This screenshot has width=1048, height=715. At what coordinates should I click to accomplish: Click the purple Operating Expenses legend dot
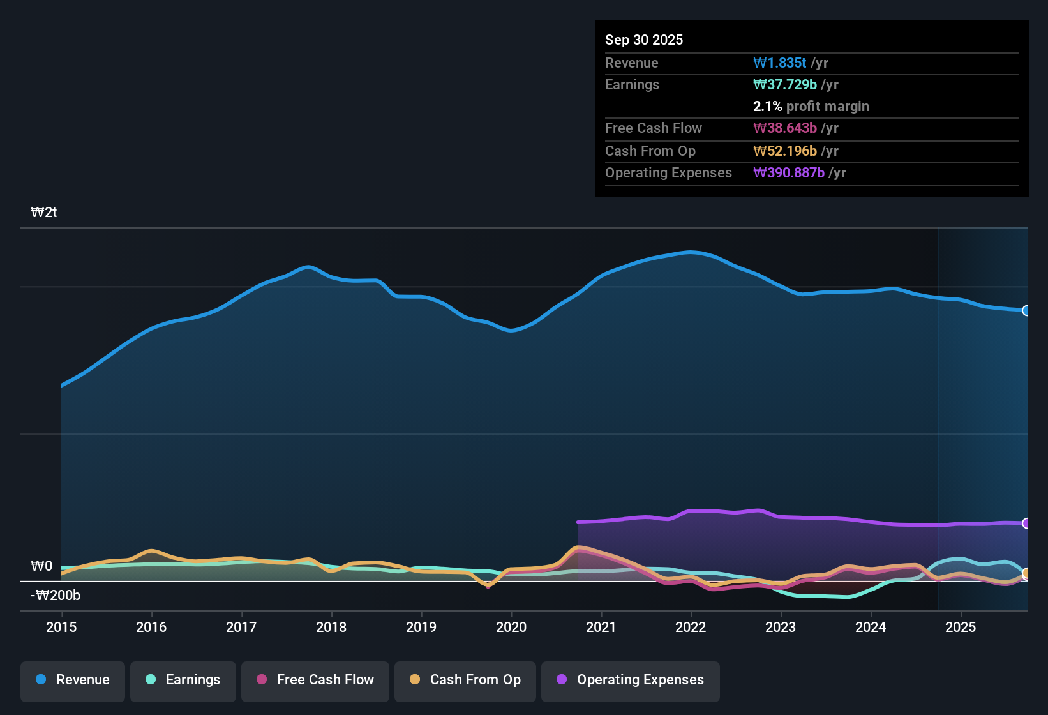[x=560, y=680]
